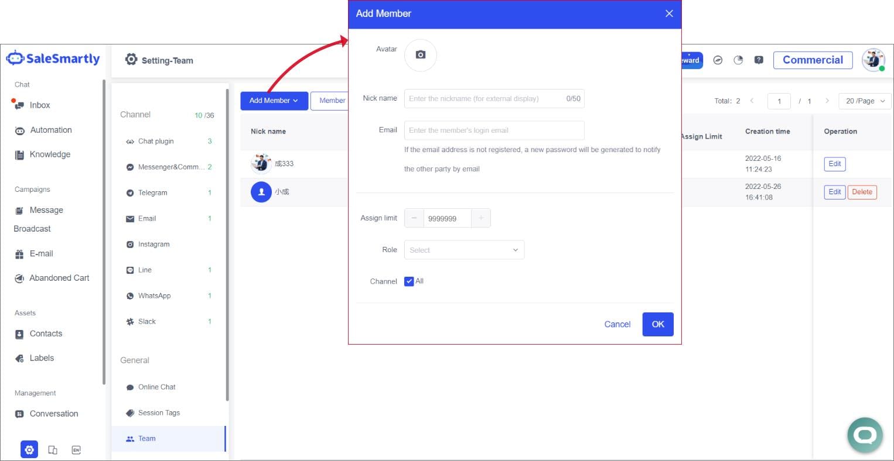Viewport: 894px width, 461px height.
Task: Delete the member 小成
Action: pyautogui.click(x=862, y=192)
